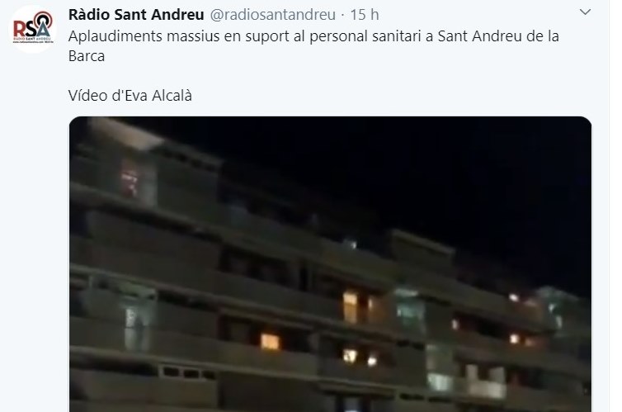The width and height of the screenshot is (622, 412).
Task: Click the greenish lit stairwell in video
Action: coord(411,309)
